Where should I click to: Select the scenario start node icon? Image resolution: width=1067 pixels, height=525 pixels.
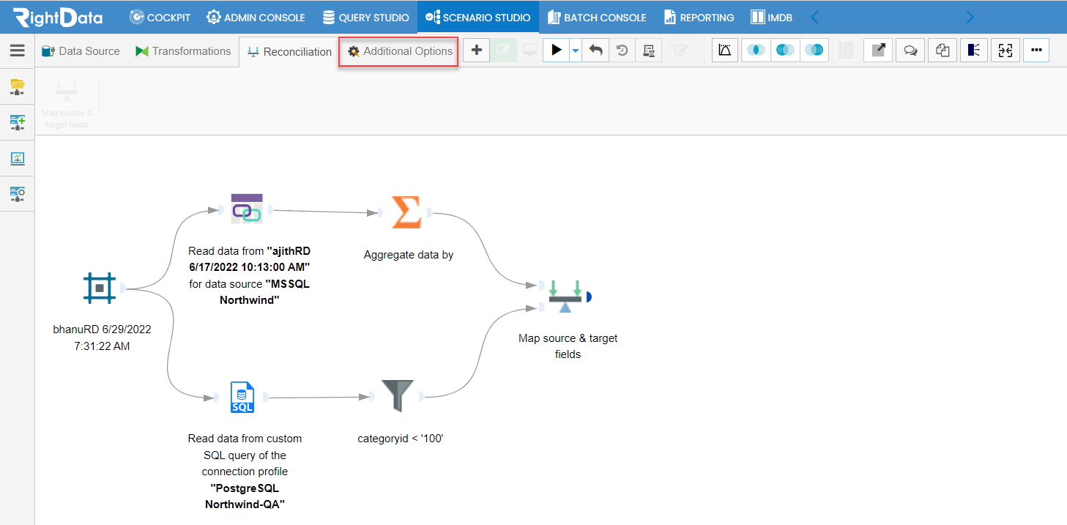[x=100, y=288]
